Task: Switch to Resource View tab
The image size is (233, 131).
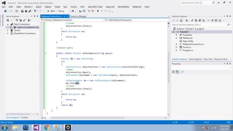Action: 221,59
